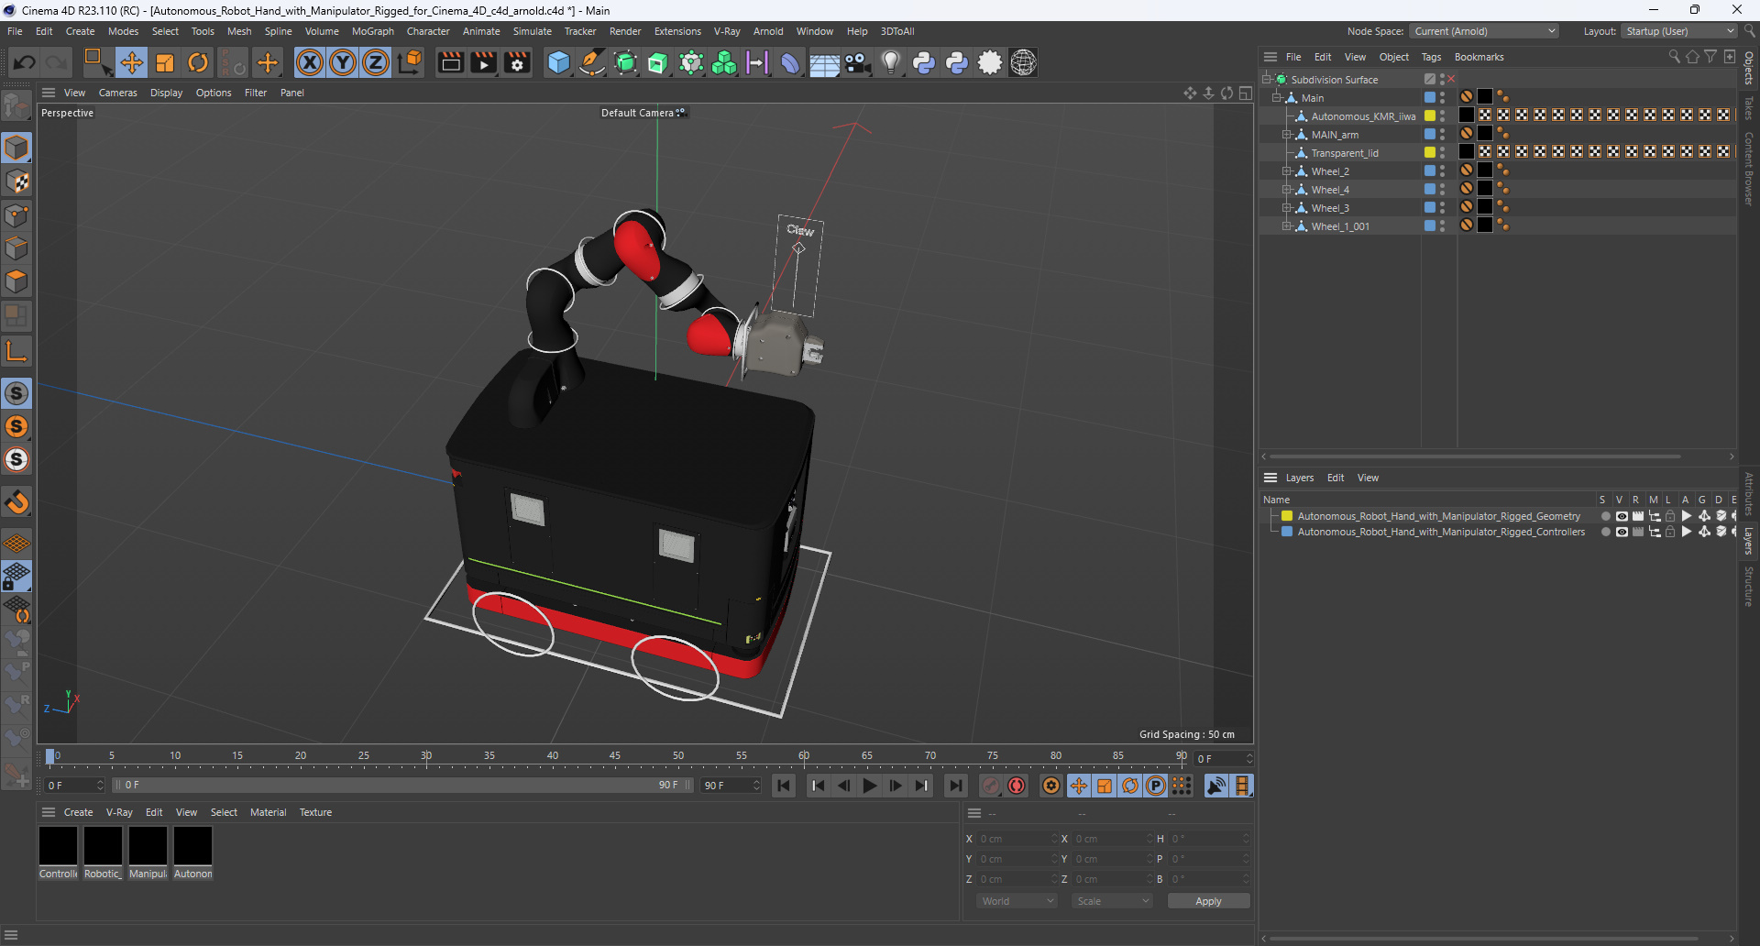Select the Scale tool
Screen dimensions: 1760x946
[x=165, y=62]
